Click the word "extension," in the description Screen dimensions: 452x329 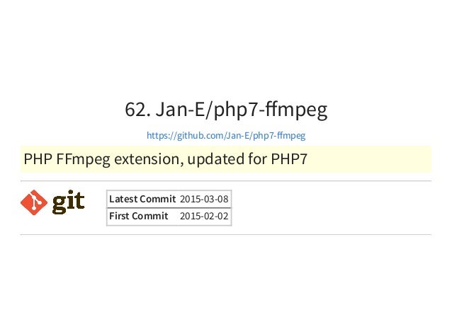(149, 159)
